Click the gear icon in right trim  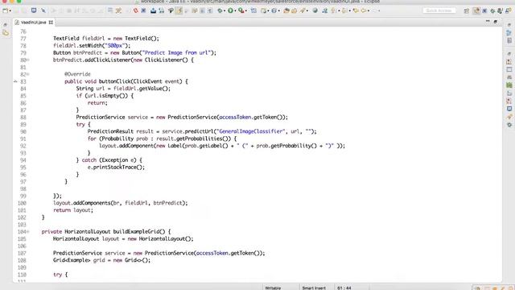(x=509, y=125)
